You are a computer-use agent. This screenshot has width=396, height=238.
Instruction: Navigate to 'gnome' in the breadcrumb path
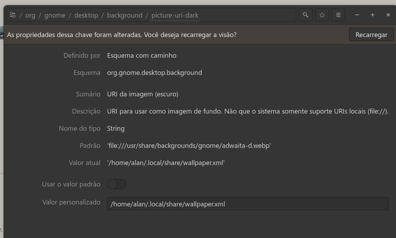tap(55, 15)
